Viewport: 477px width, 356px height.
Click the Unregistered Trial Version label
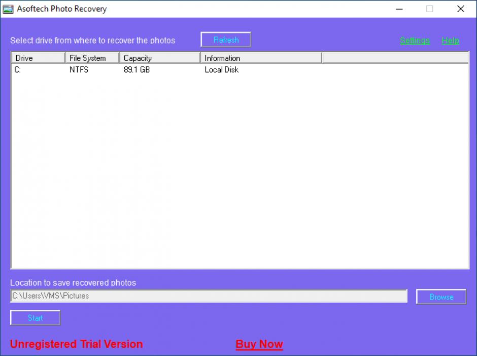tap(76, 344)
